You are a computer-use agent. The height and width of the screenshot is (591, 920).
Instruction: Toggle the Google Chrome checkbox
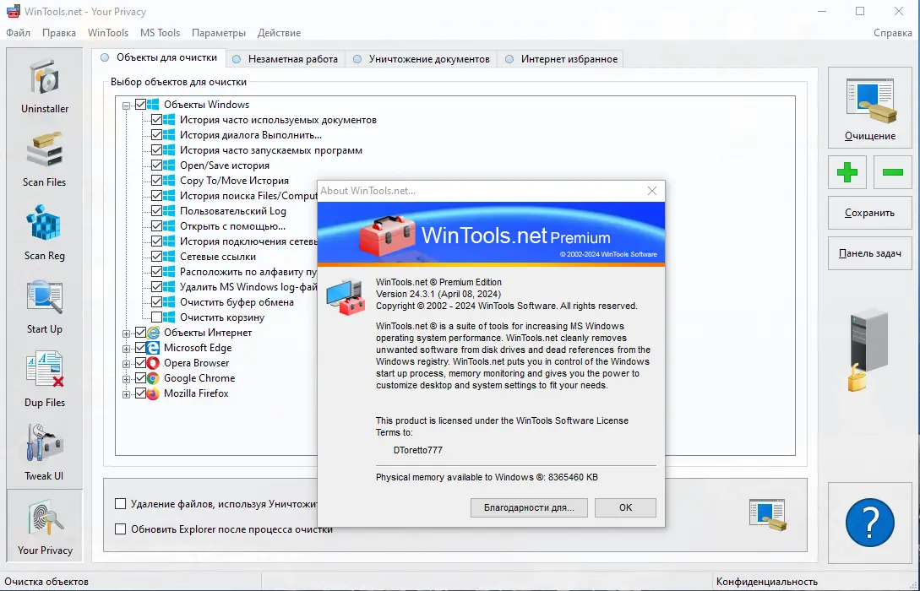pyautogui.click(x=140, y=378)
